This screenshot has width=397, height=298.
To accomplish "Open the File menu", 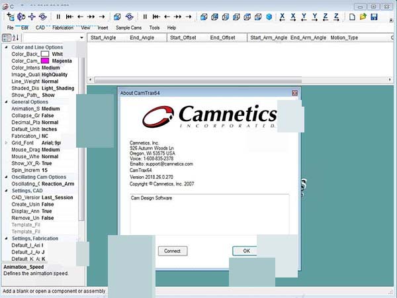I will point(10,28).
